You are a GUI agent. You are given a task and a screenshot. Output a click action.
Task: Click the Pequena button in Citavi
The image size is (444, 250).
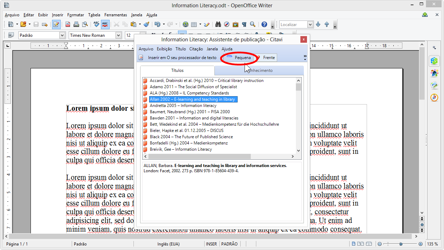(239, 58)
